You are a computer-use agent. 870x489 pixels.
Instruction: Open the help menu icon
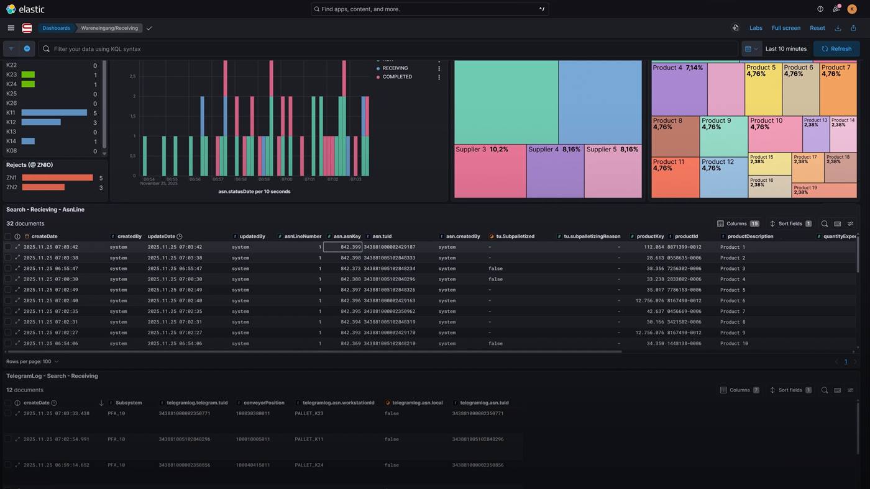(820, 9)
